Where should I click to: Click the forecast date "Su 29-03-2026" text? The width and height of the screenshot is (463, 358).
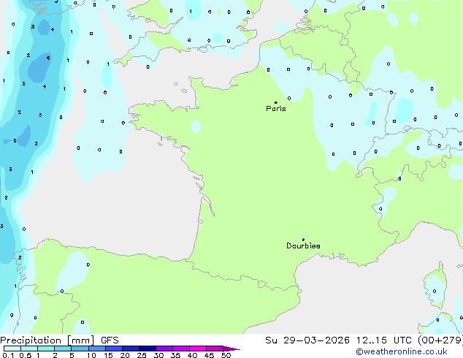[307, 340]
